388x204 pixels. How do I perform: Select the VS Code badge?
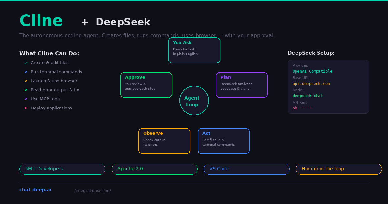(246, 169)
